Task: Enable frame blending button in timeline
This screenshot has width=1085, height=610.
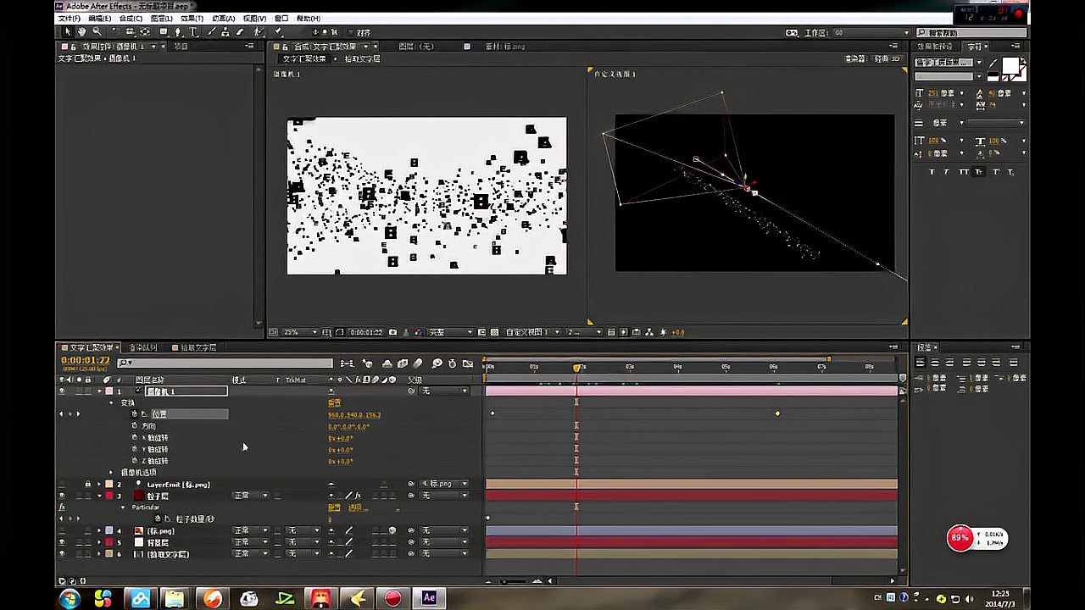Action: (x=403, y=363)
